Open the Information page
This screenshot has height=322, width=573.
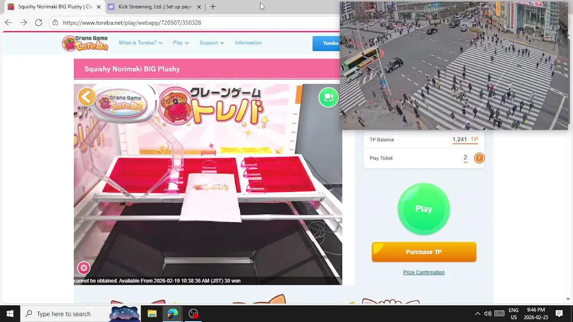tap(248, 43)
